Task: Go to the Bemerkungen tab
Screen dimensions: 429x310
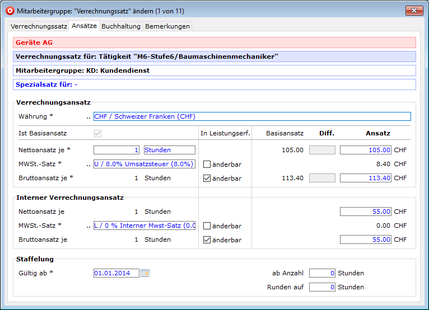Action: [167, 26]
